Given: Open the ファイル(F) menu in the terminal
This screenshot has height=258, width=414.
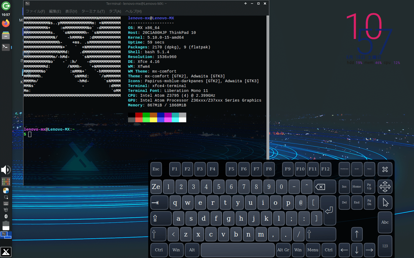Looking at the screenshot, I should coord(35,11).
